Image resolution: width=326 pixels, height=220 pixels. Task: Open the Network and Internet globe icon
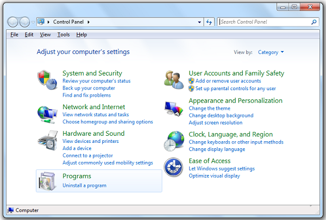coord(47,115)
